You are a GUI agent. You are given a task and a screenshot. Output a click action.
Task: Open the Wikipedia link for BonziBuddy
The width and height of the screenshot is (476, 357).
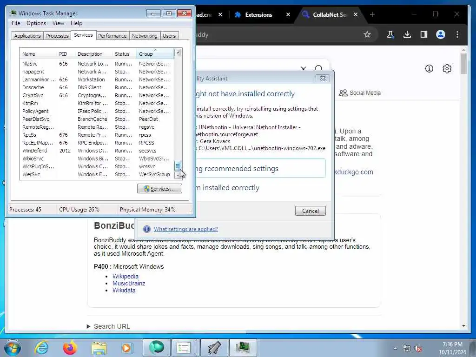[126, 276]
